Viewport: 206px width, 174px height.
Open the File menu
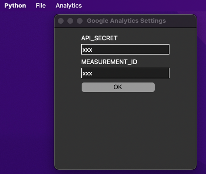(x=41, y=6)
